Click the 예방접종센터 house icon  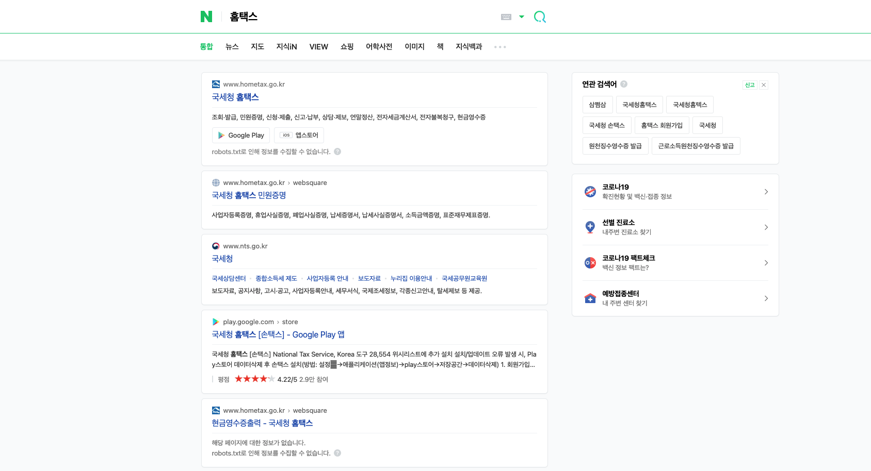click(590, 298)
